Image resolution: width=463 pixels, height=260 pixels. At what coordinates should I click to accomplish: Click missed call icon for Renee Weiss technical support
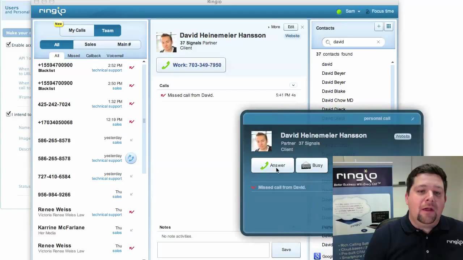[132, 212]
